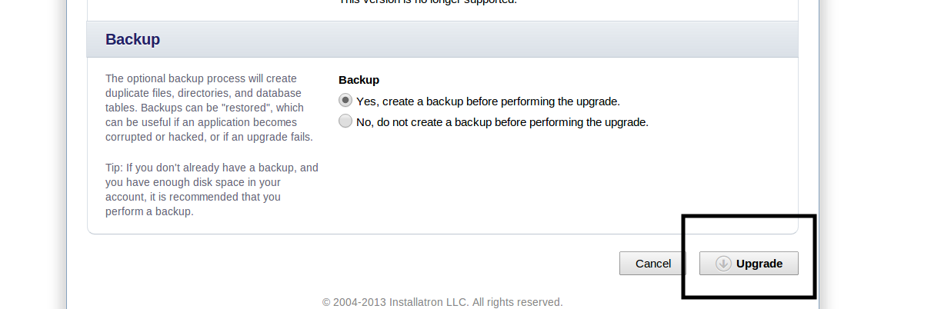Click the word "Upgrade" on the button

click(x=759, y=264)
